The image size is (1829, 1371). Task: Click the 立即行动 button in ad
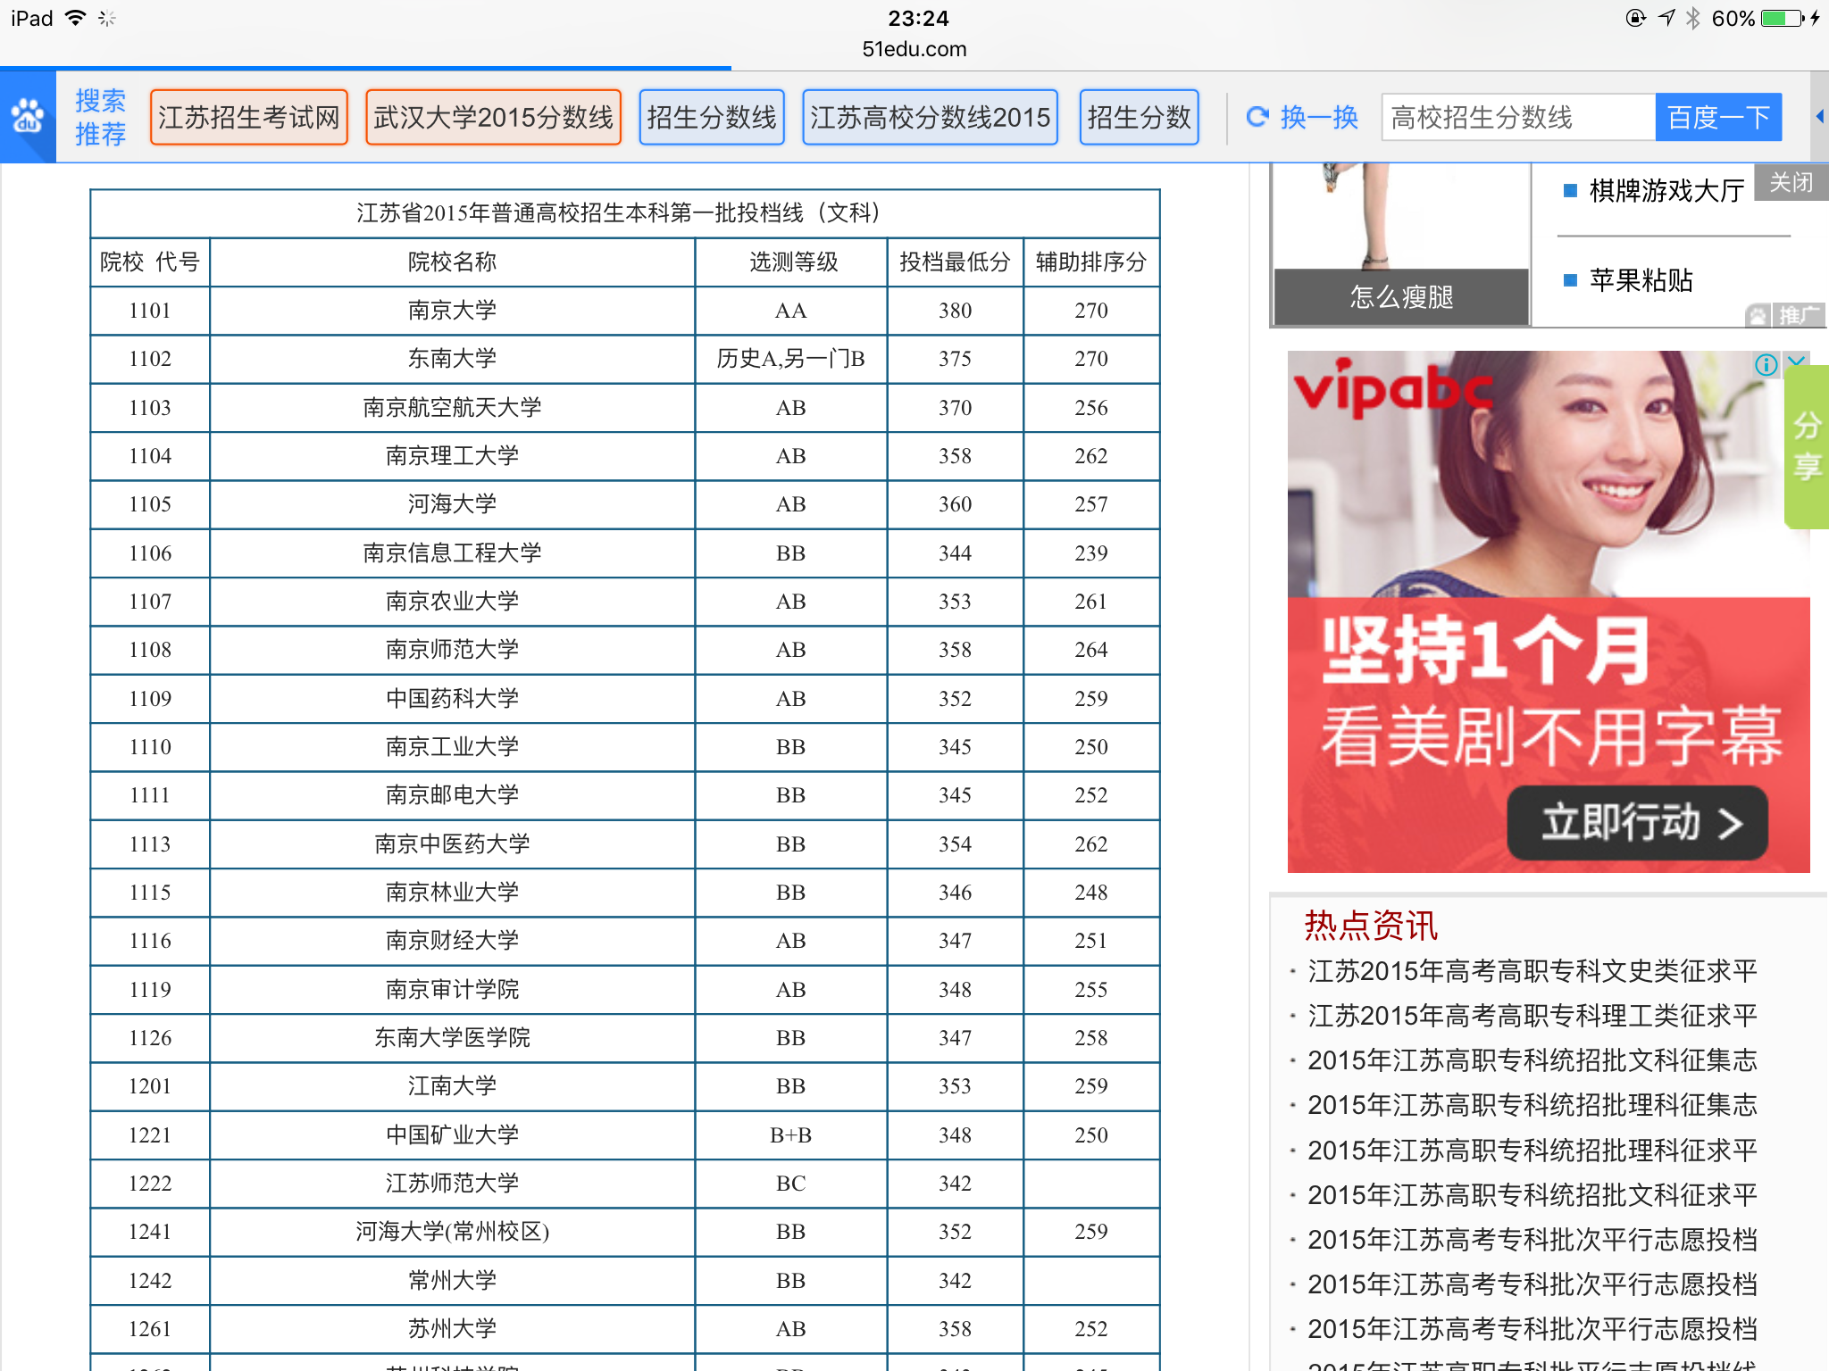(1638, 823)
